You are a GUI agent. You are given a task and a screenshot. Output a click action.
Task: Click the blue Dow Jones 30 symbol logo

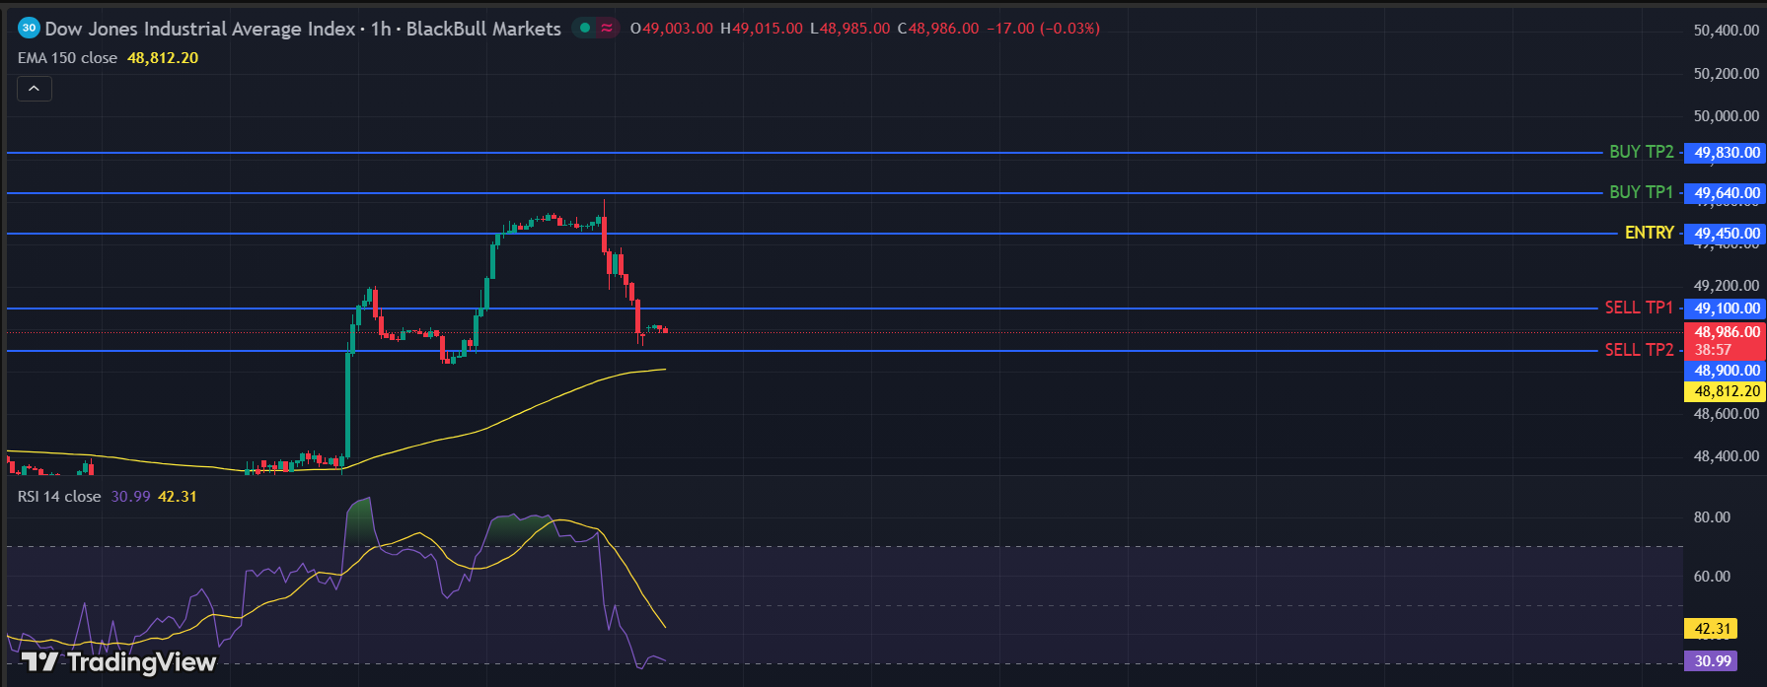(x=29, y=29)
